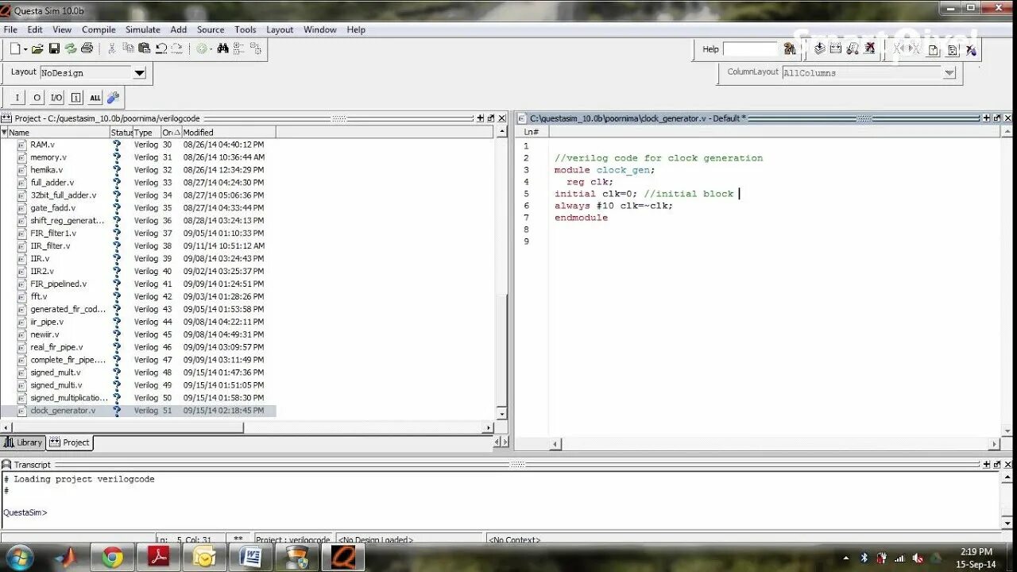The image size is (1017, 572).
Task: Click the Collapse All icon beside the binoculars
Action: pos(239,48)
